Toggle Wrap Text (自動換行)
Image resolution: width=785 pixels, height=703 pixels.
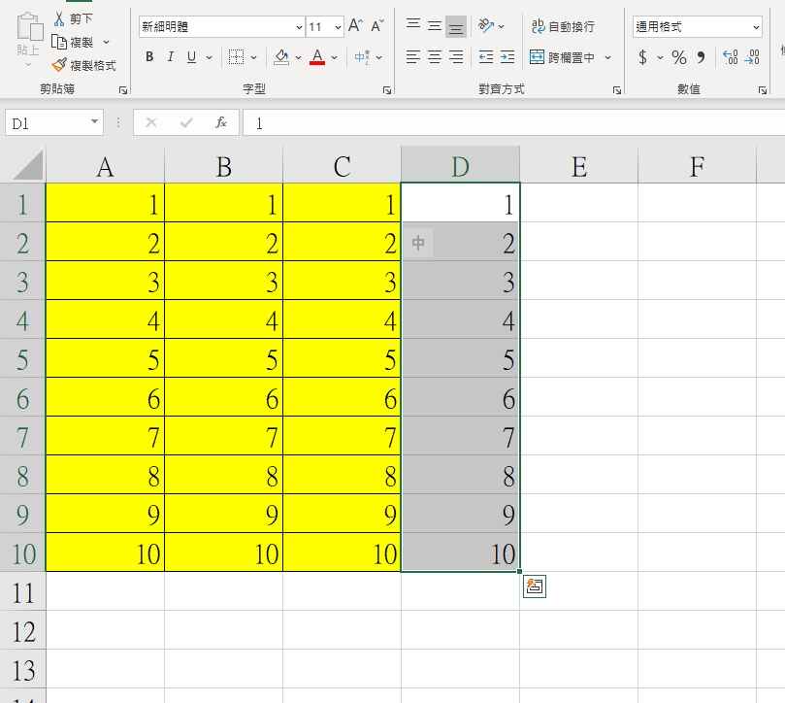563,26
